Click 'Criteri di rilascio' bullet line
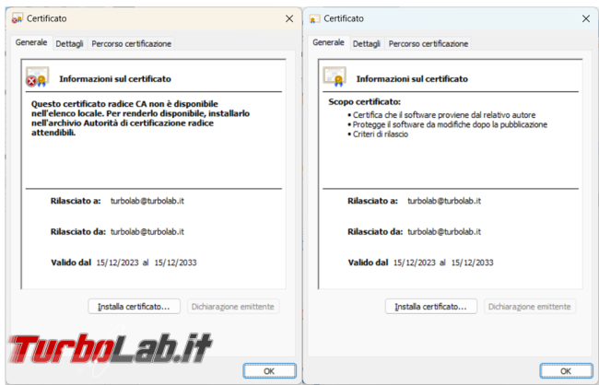The image size is (599, 385). 378,134
